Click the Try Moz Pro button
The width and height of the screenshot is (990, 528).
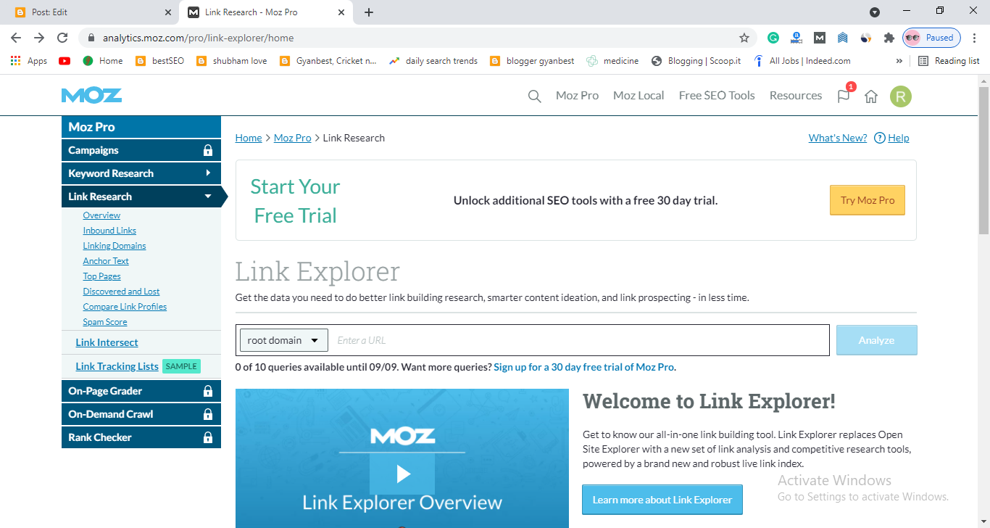coord(868,200)
